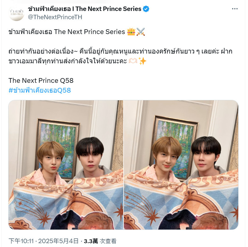The image size is (248, 247).
Task: Click the blue verified badge icon
Action: (x=146, y=9)
